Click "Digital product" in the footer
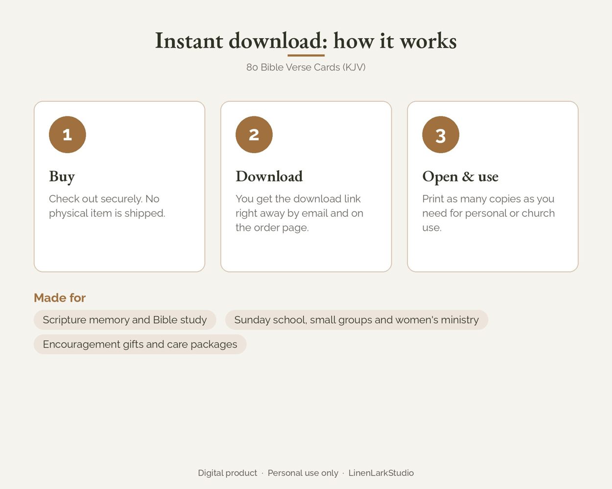Screen dimensions: 612x489 tap(227, 473)
